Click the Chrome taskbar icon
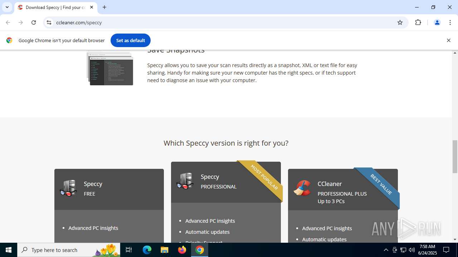Viewport: 458px width, 257px height. tap(200, 250)
